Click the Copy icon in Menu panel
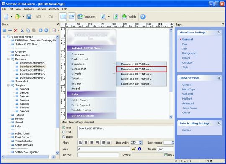The height and width of the screenshot is (164, 226). point(28,31)
